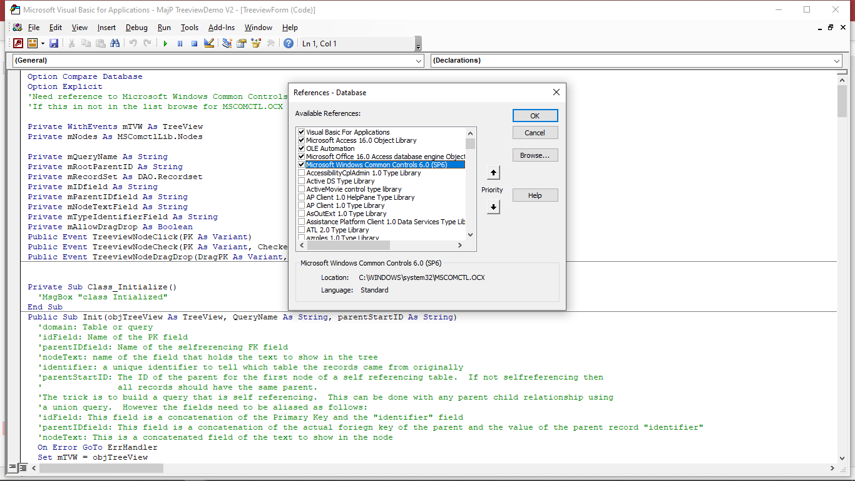Save the database with the floppy icon
The image size is (855, 481).
pyautogui.click(x=54, y=43)
